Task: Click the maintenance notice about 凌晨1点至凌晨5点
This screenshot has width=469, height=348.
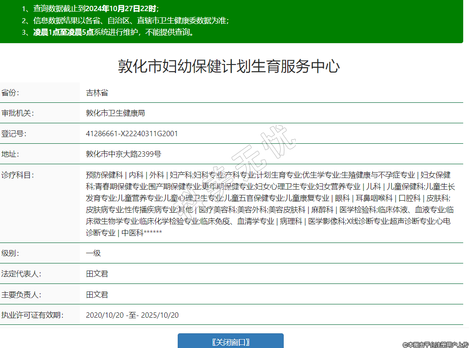Action: pyautogui.click(x=114, y=32)
